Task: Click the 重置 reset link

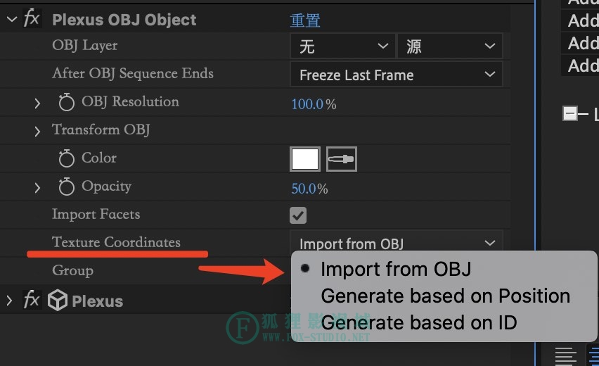Action: click(305, 20)
